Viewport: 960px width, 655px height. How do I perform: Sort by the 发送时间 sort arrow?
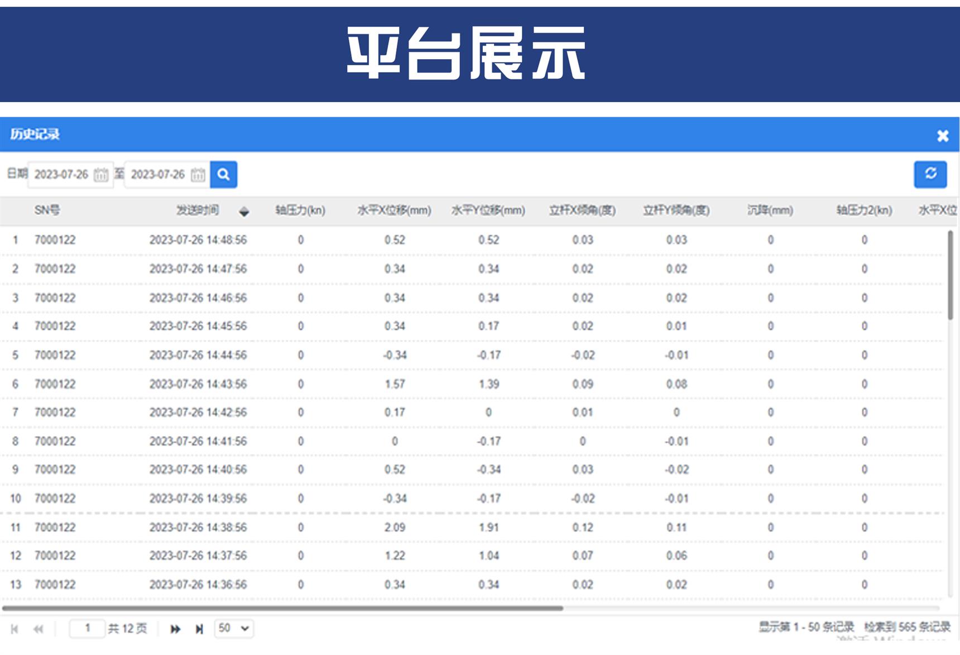click(x=244, y=212)
